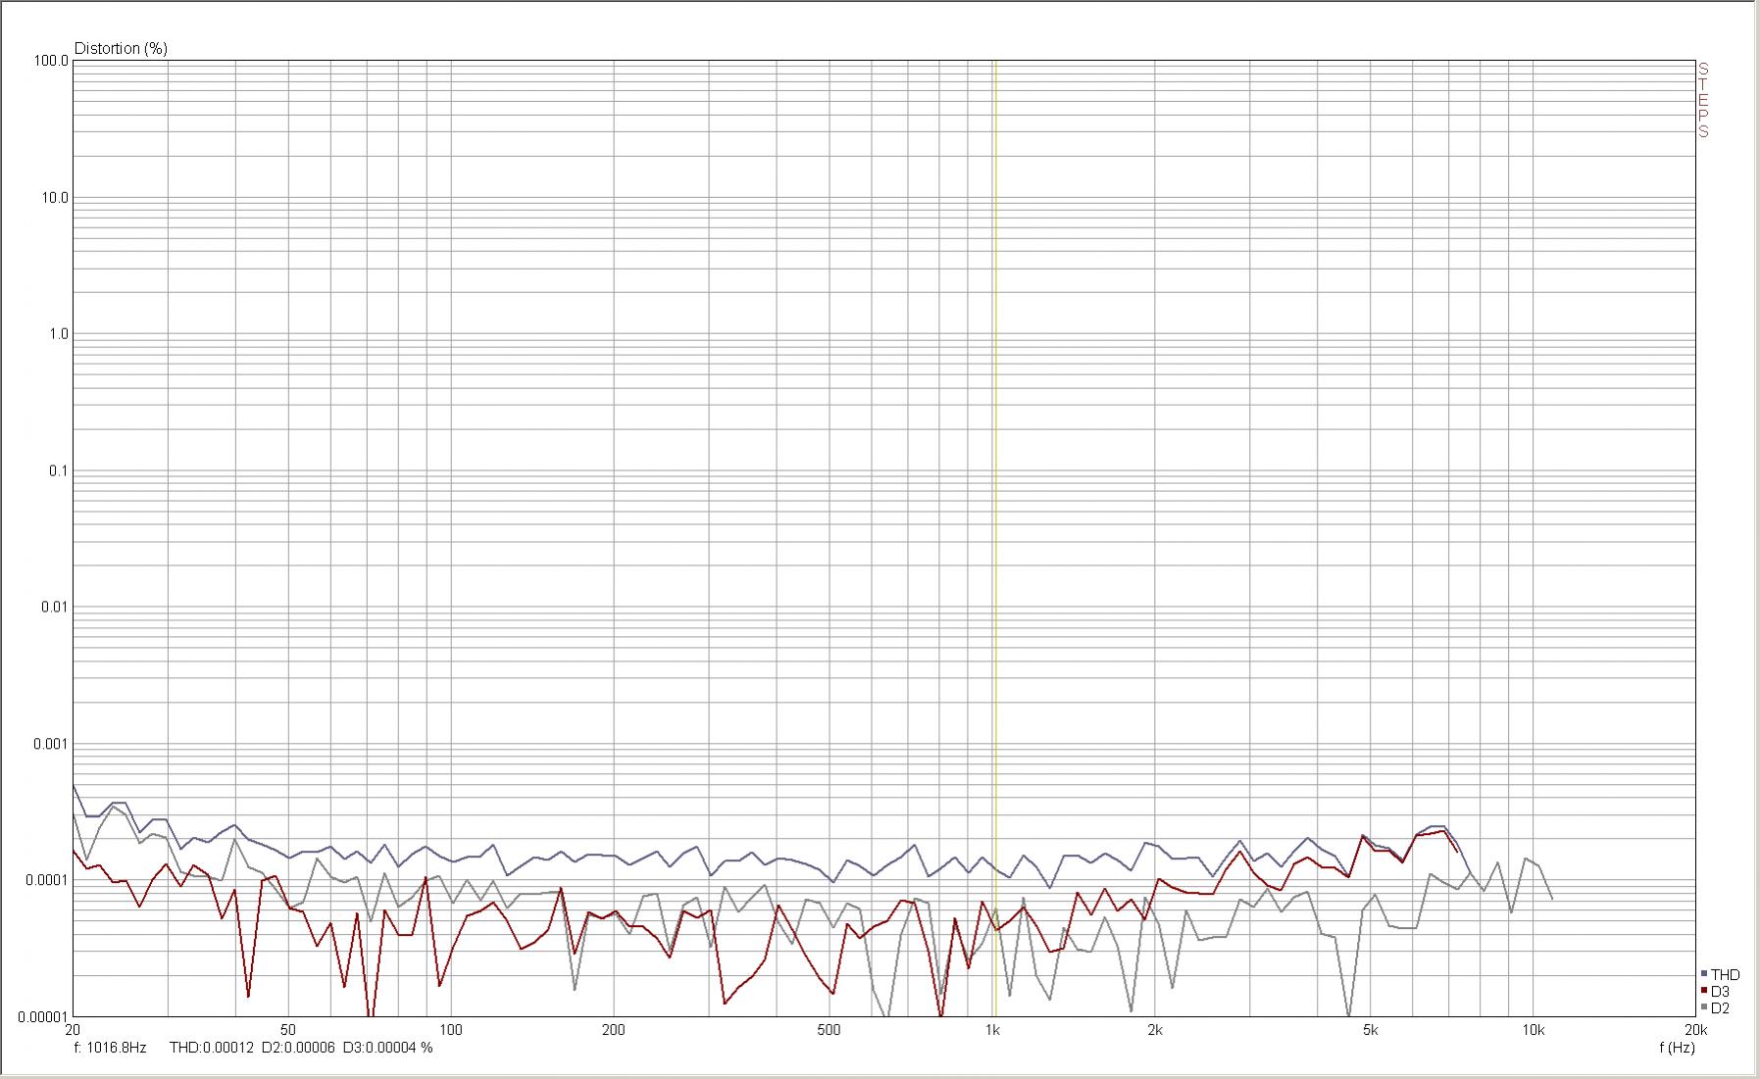1760x1079 pixels.
Task: Click the THD:0.00012 readout
Action: [x=212, y=1048]
